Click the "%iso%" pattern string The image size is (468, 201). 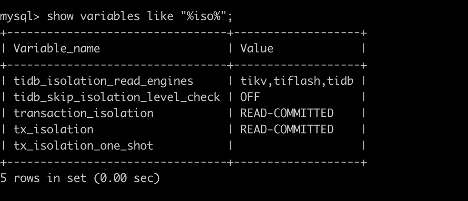tap(205, 17)
